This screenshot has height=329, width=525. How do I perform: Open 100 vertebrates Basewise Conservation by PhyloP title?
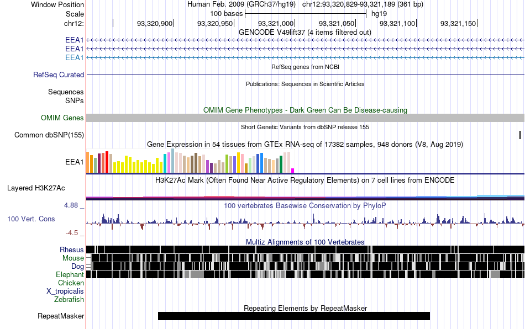[305, 205]
